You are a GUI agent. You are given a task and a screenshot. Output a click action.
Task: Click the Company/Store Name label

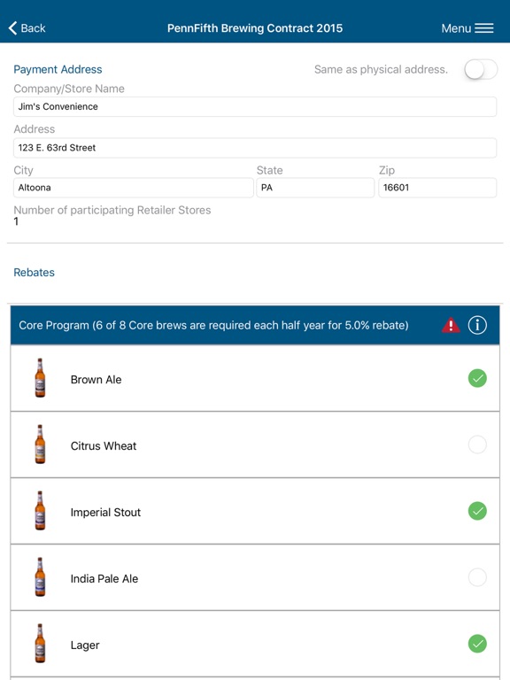pyautogui.click(x=69, y=89)
